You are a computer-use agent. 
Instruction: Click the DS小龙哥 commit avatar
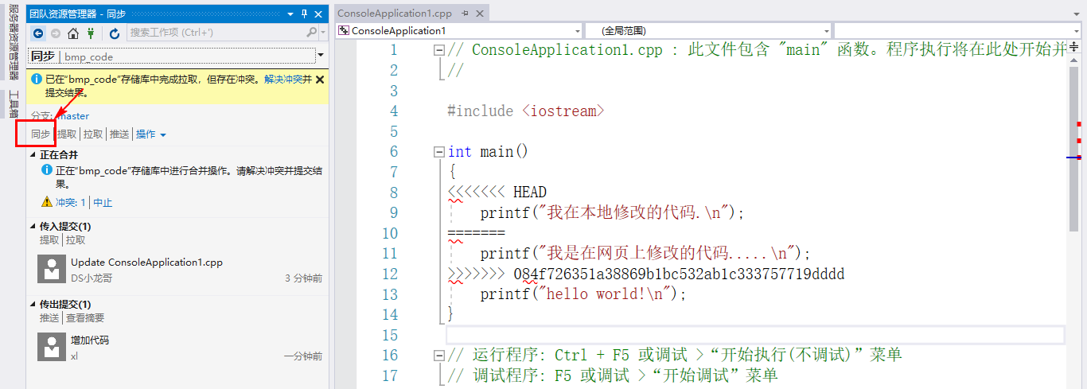click(x=52, y=270)
